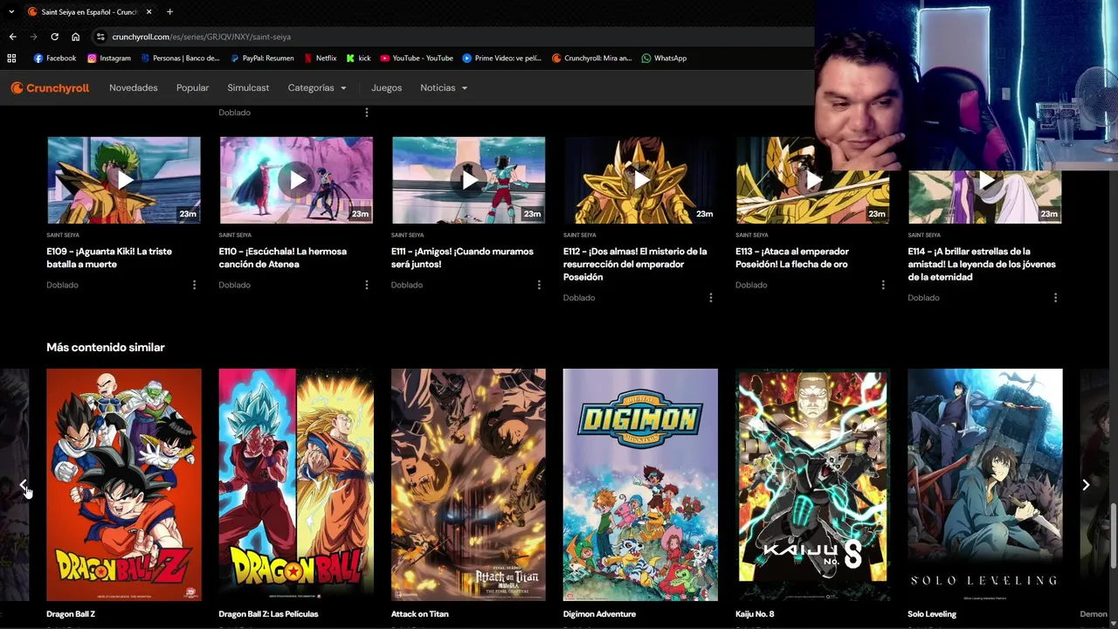The height and width of the screenshot is (629, 1118).
Task: Open Dragon Ball Z: Las Películas poster
Action: [x=296, y=485]
